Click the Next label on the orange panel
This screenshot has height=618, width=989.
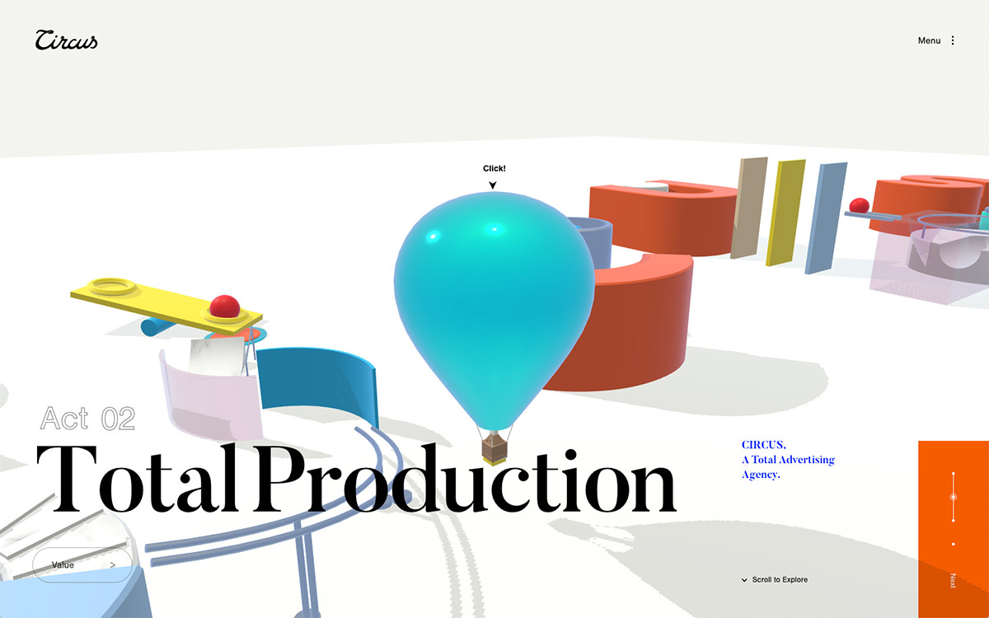pyautogui.click(x=954, y=580)
